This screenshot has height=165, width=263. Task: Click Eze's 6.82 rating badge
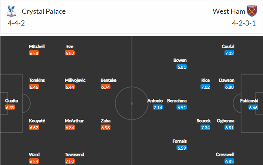tap(70, 53)
